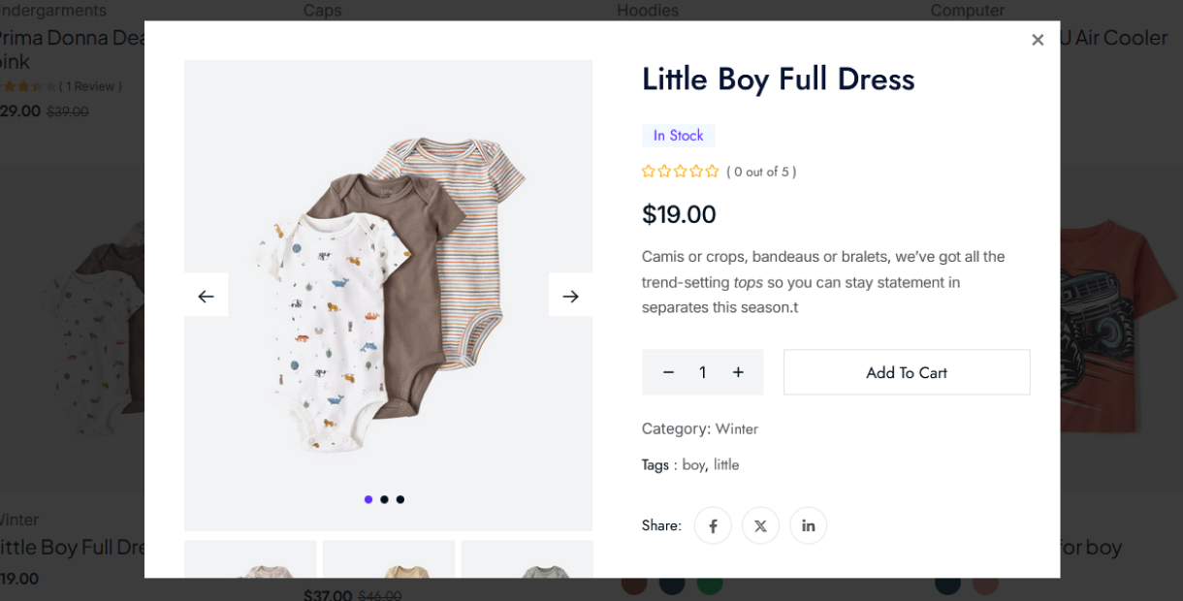This screenshot has width=1183, height=601.
Task: Close the product quick view popup
Action: click(x=1038, y=40)
